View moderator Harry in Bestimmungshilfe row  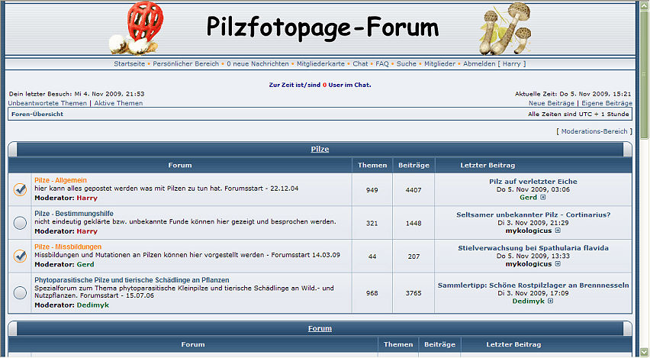[87, 231]
